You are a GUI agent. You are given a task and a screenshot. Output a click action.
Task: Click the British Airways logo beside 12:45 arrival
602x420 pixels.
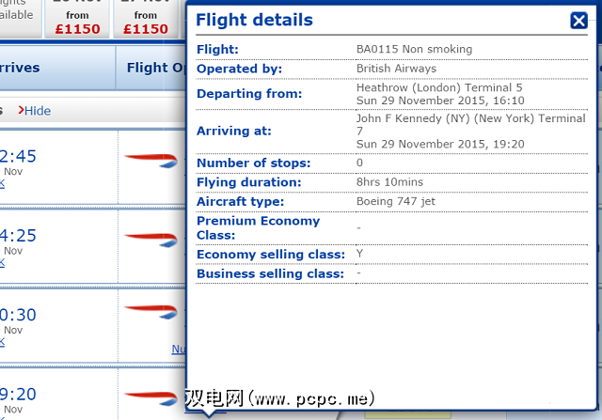pos(150,158)
